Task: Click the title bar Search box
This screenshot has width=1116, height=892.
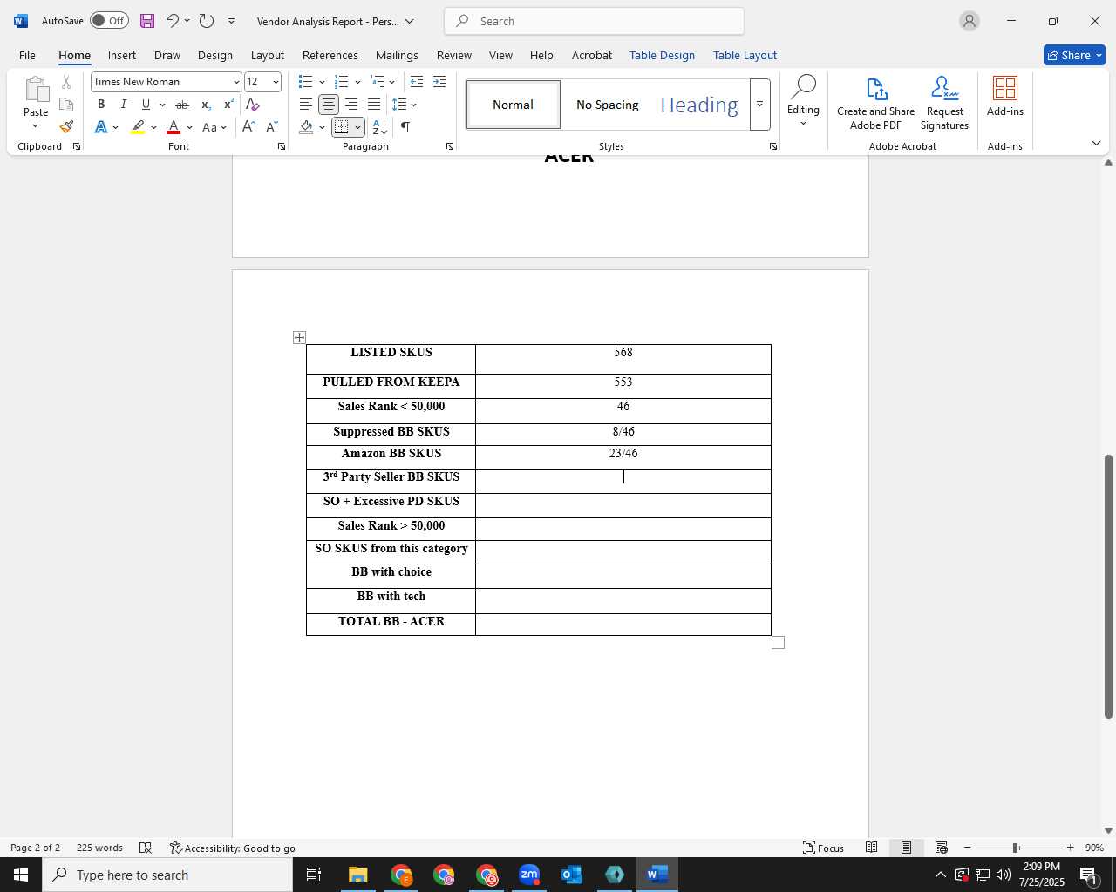Action: (594, 21)
